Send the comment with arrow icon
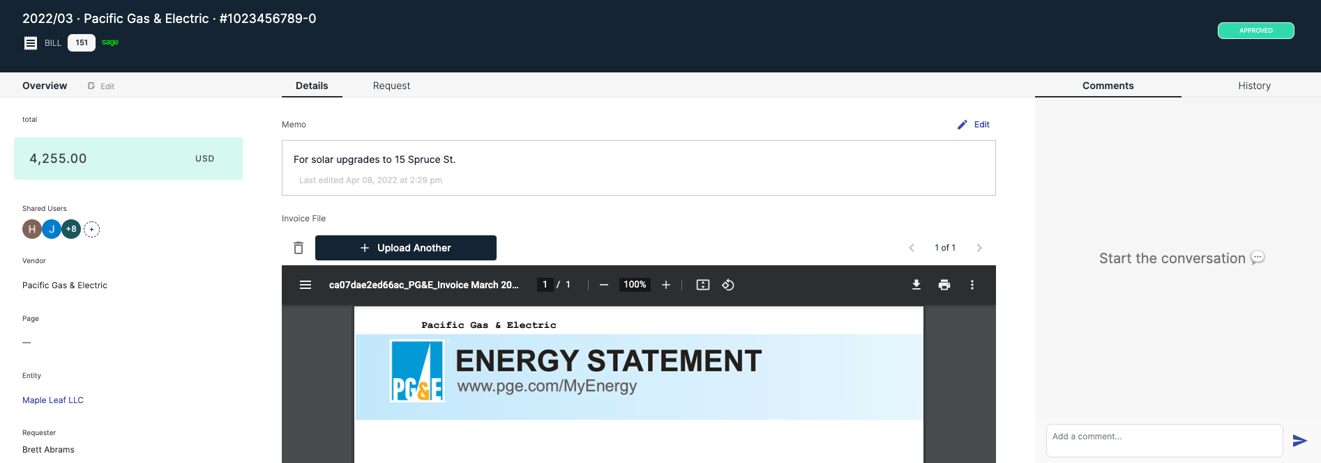 [1299, 441]
